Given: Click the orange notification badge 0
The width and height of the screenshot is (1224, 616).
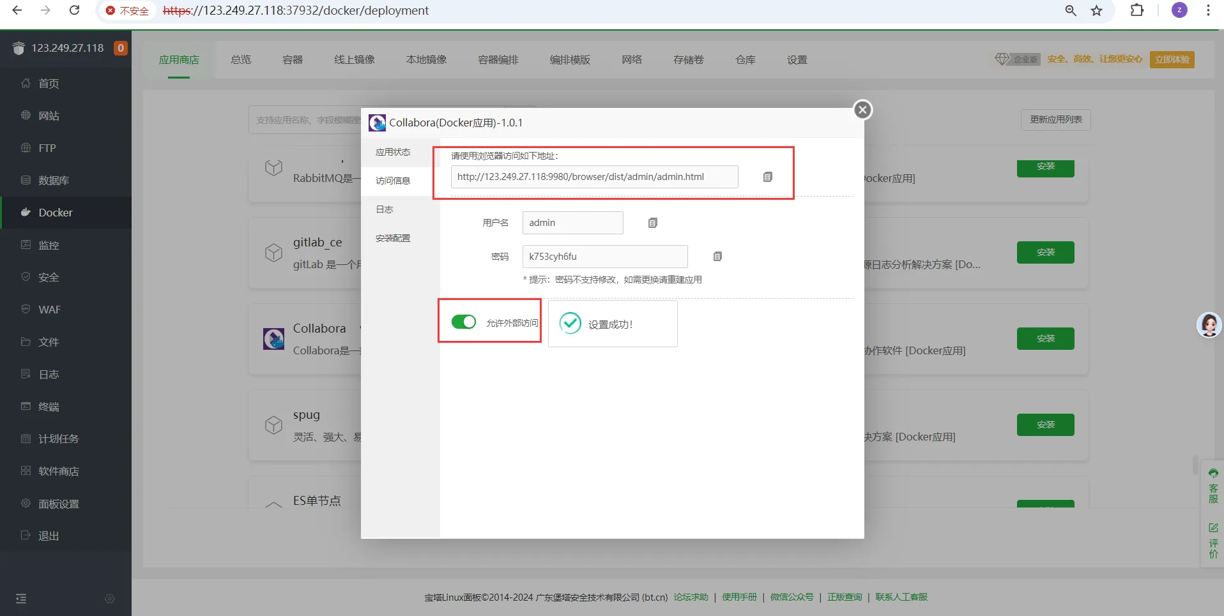Looking at the screenshot, I should point(120,48).
